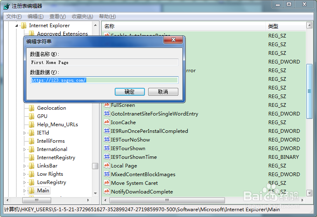Click the Help_Menu_URLs folder icon
The image size is (317, 217).
pyautogui.click(x=31, y=125)
